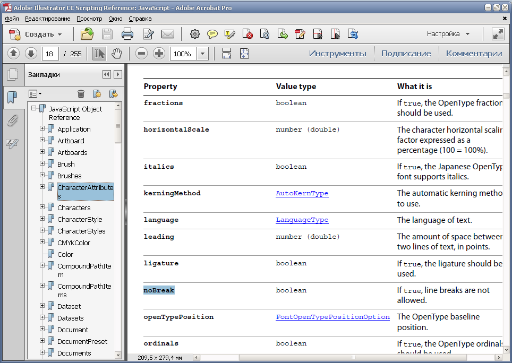Click the Split document page icon
Viewport: 512px width, 363px height.
click(335, 34)
